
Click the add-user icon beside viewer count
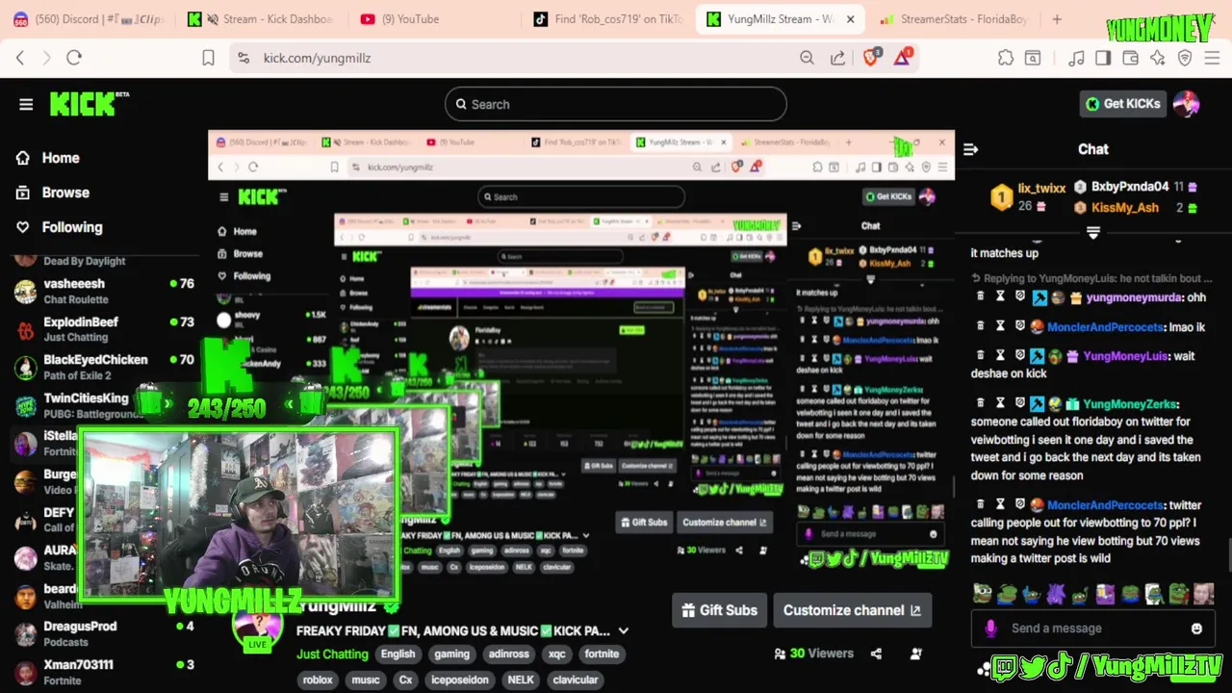915,654
